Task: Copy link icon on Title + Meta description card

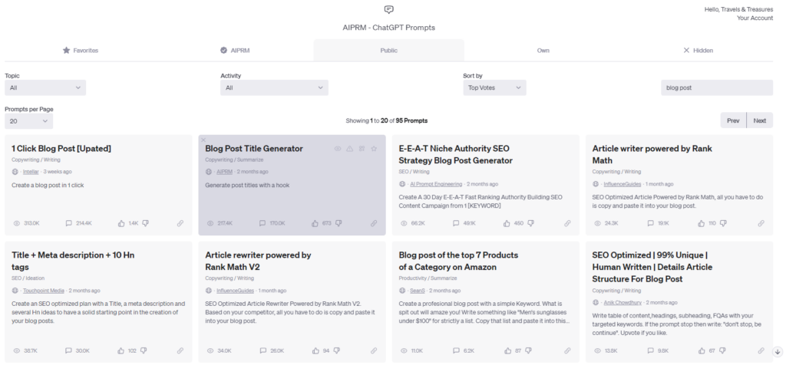Action: point(180,350)
